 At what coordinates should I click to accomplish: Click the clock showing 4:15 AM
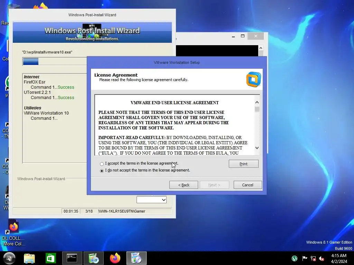(339, 258)
